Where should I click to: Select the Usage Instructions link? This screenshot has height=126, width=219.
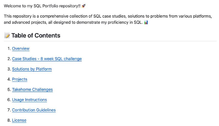pos(30,100)
